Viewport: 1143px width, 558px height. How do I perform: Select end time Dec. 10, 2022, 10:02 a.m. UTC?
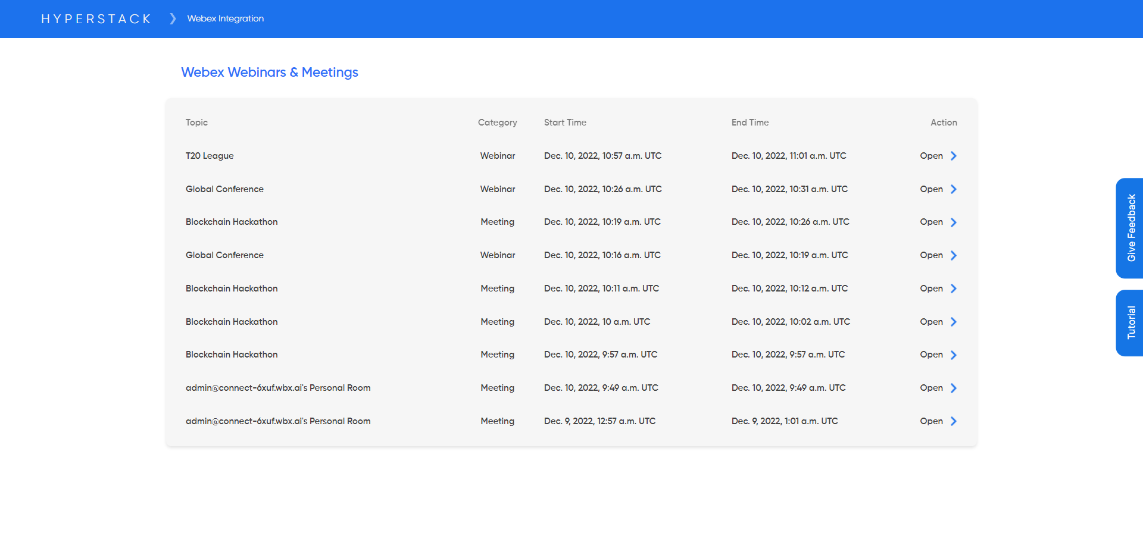pos(791,322)
